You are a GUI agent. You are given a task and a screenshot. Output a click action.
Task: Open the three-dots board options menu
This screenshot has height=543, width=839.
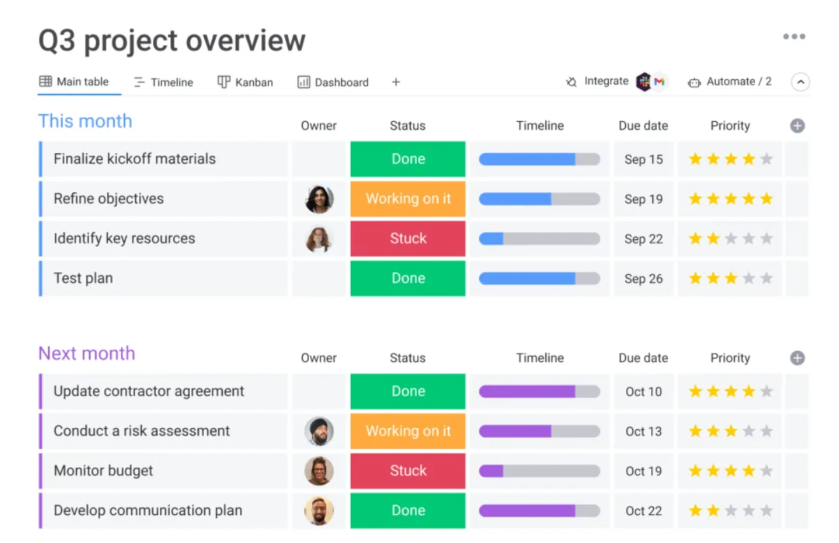794,37
